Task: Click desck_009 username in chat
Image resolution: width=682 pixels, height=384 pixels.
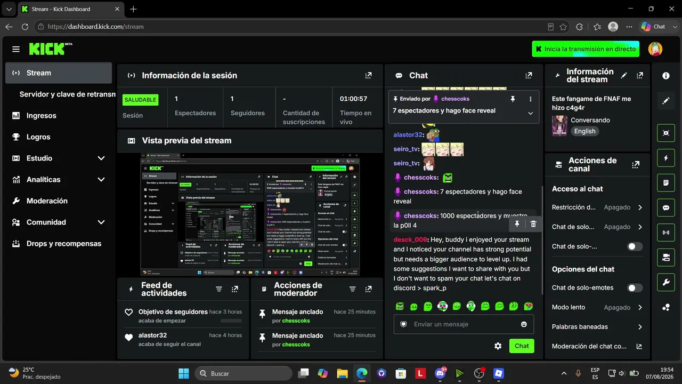Action: 411,240
